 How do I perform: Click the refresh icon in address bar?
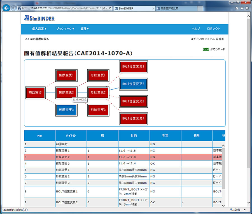pos(110,8)
